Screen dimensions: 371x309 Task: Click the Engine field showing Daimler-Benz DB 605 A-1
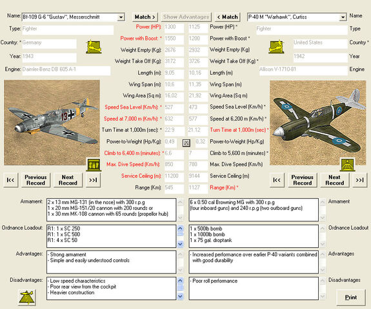66,71
